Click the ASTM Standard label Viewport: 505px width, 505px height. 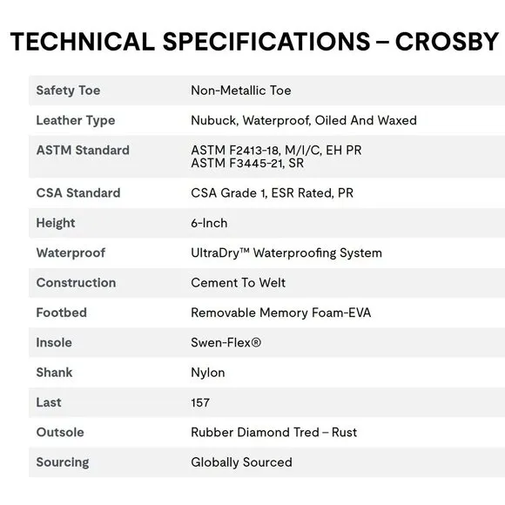(x=83, y=151)
